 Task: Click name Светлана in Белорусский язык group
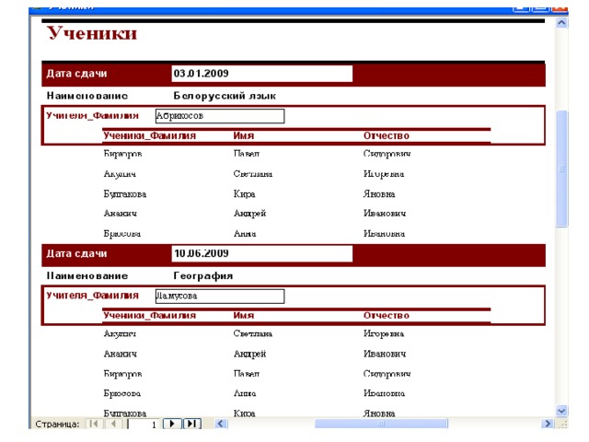pos(253,174)
